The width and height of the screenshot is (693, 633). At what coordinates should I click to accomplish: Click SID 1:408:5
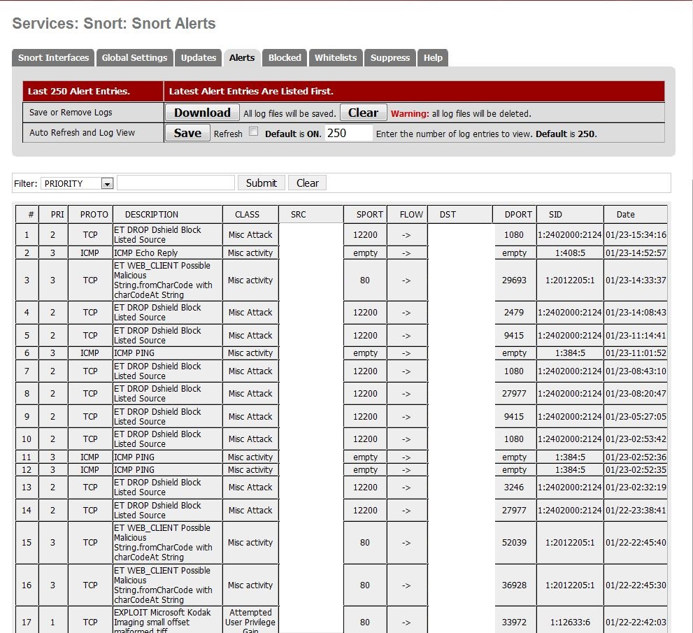coord(570,253)
